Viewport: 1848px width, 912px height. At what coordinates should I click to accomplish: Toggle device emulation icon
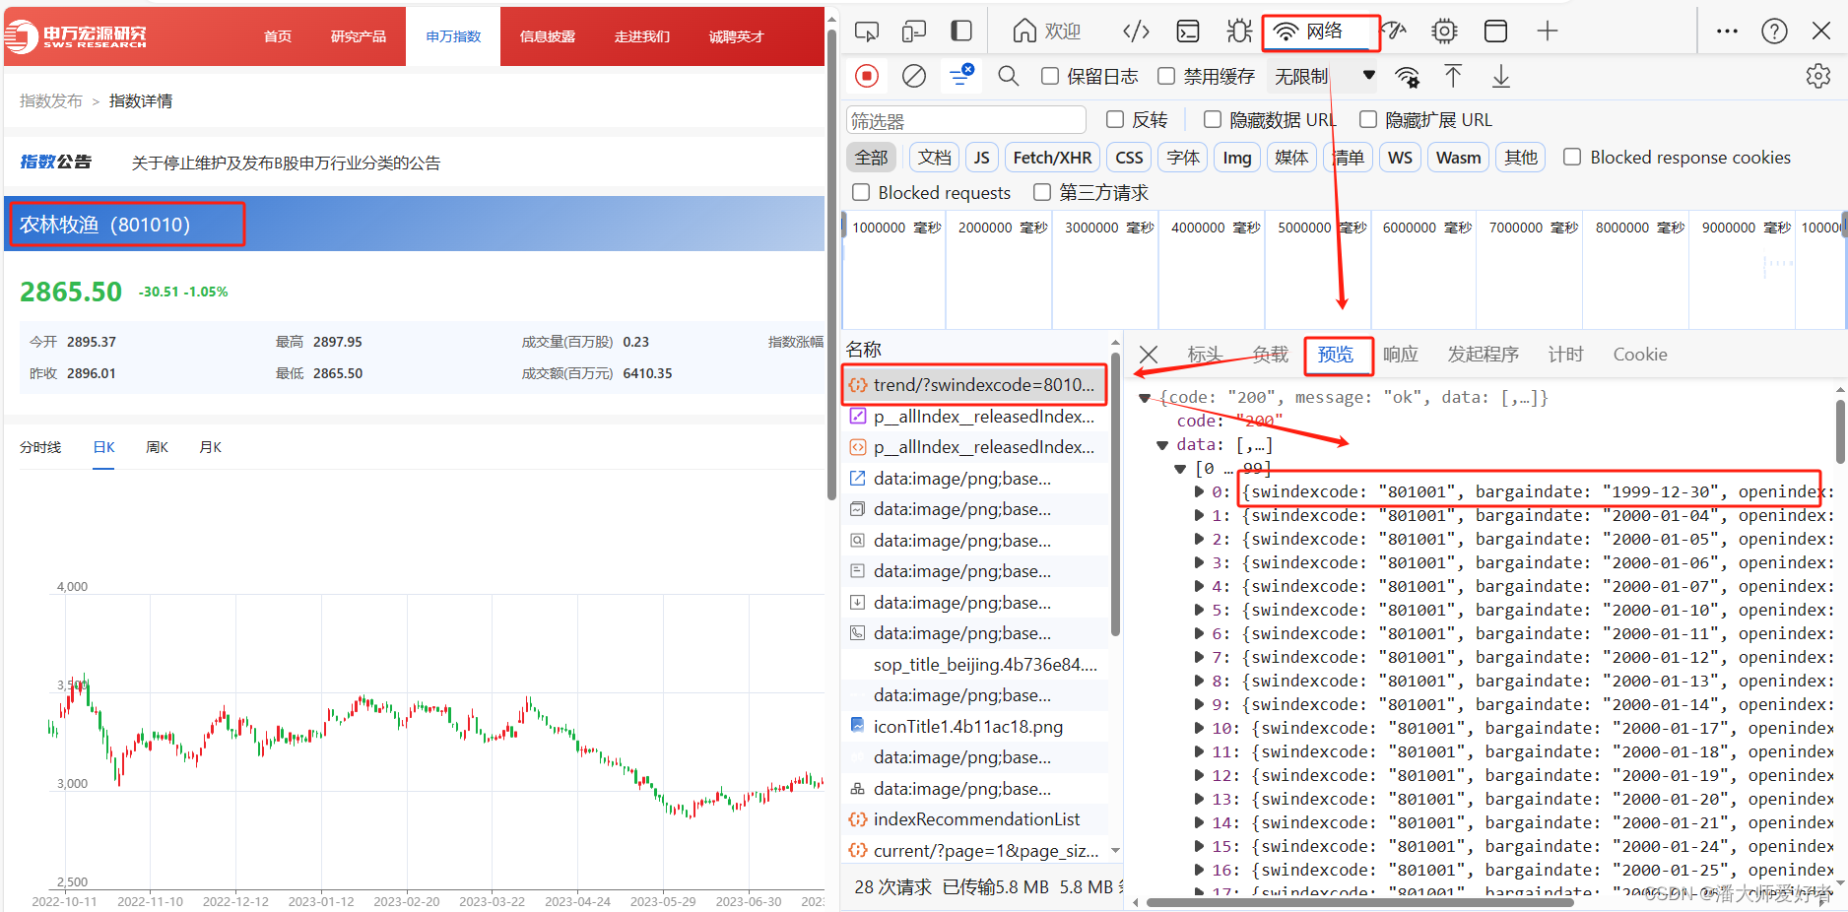914,32
